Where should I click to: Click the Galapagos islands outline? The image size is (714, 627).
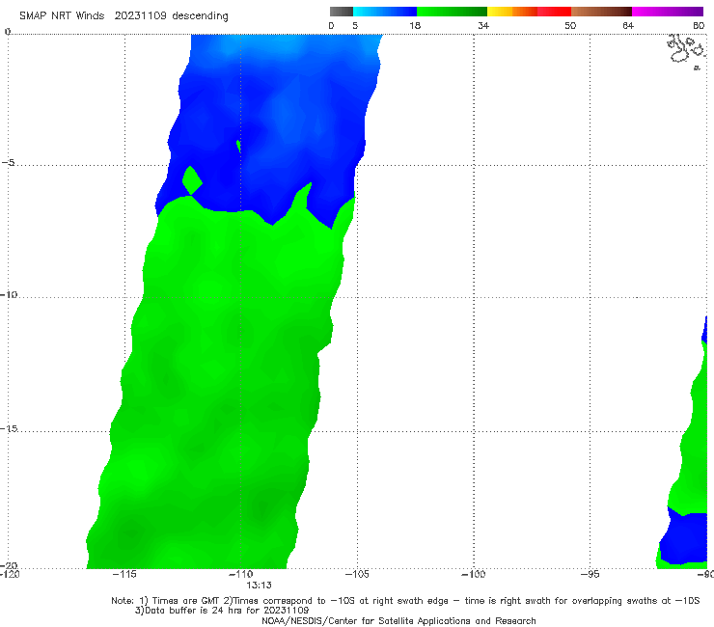click(x=686, y=50)
